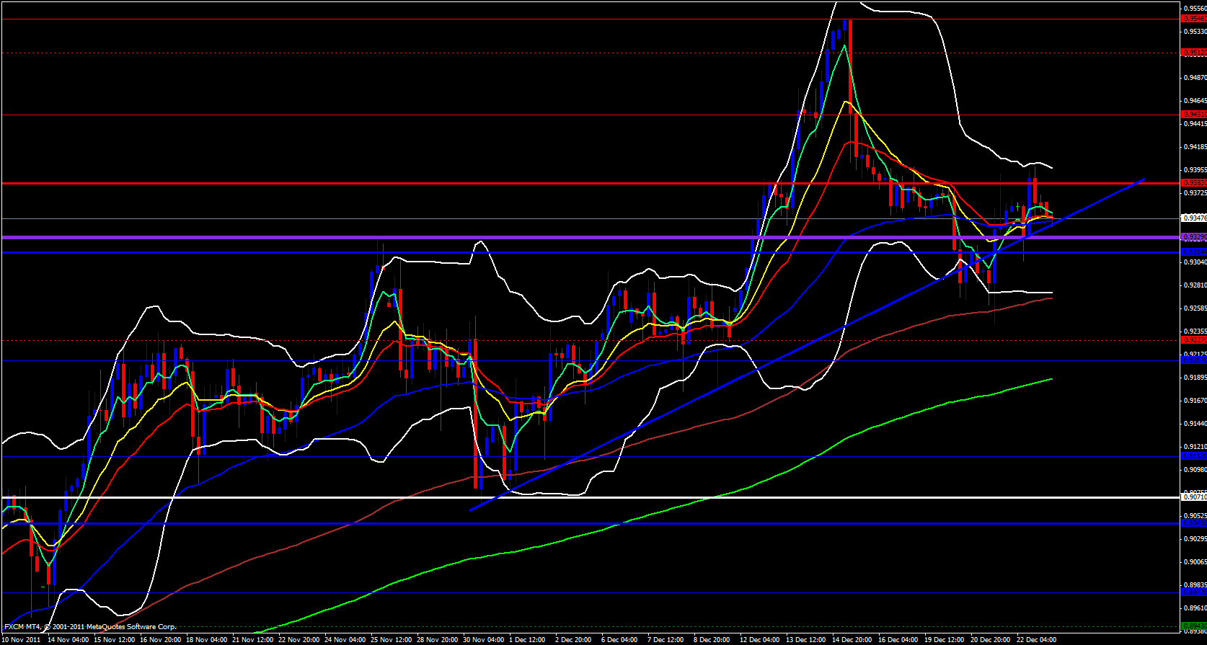The image size is (1207, 645).
Task: Select the red 0.9383 resistance price label
Action: [1193, 183]
